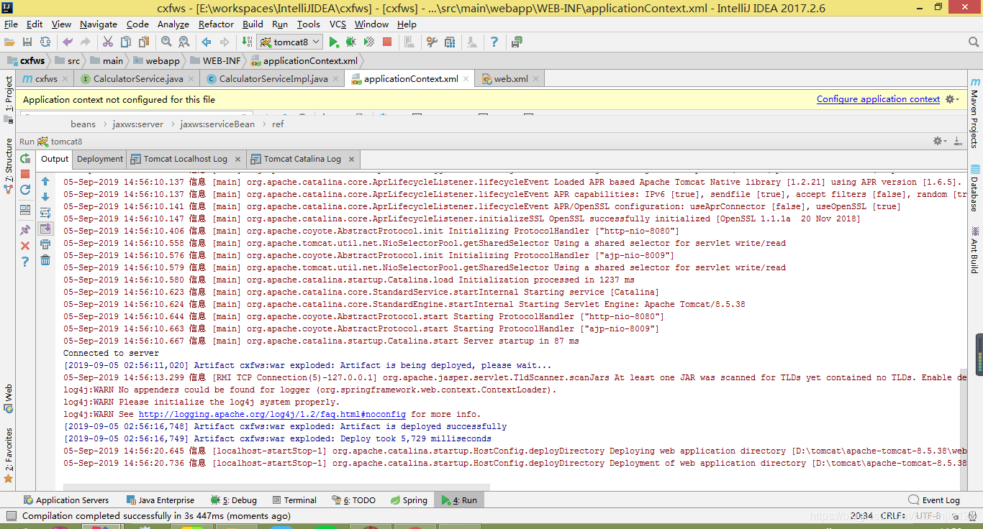Image resolution: width=983 pixels, height=529 pixels.
Task: Click the cxfws root breadcrumb
Action: 26,61
